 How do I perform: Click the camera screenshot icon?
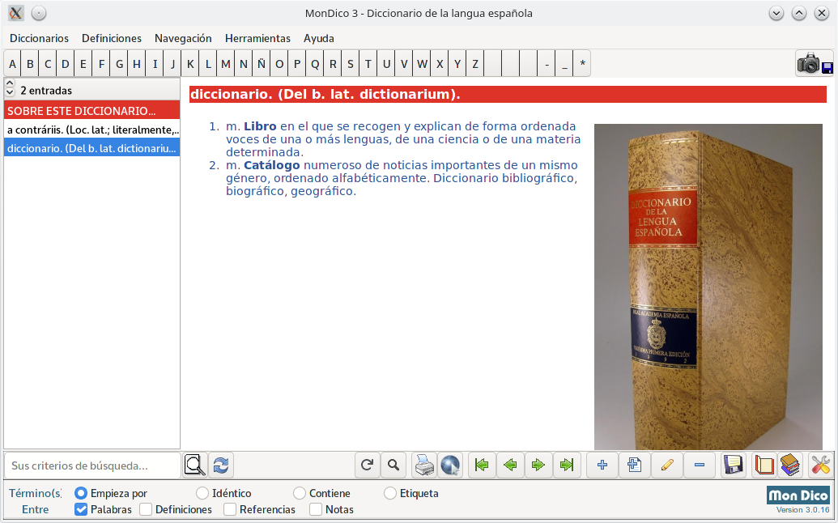point(815,64)
